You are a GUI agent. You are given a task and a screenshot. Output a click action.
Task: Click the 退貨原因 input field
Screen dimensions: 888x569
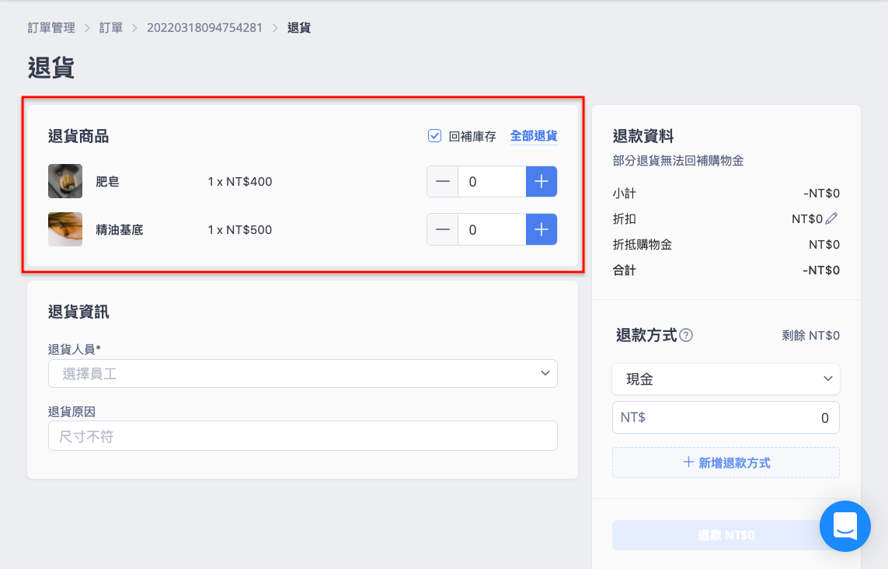tap(302, 436)
